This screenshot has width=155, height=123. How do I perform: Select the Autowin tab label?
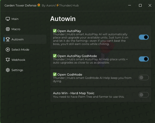tap(17, 39)
